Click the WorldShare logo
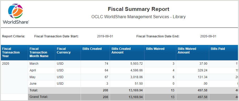Screen dimensions: 239x101 coord(16,14)
